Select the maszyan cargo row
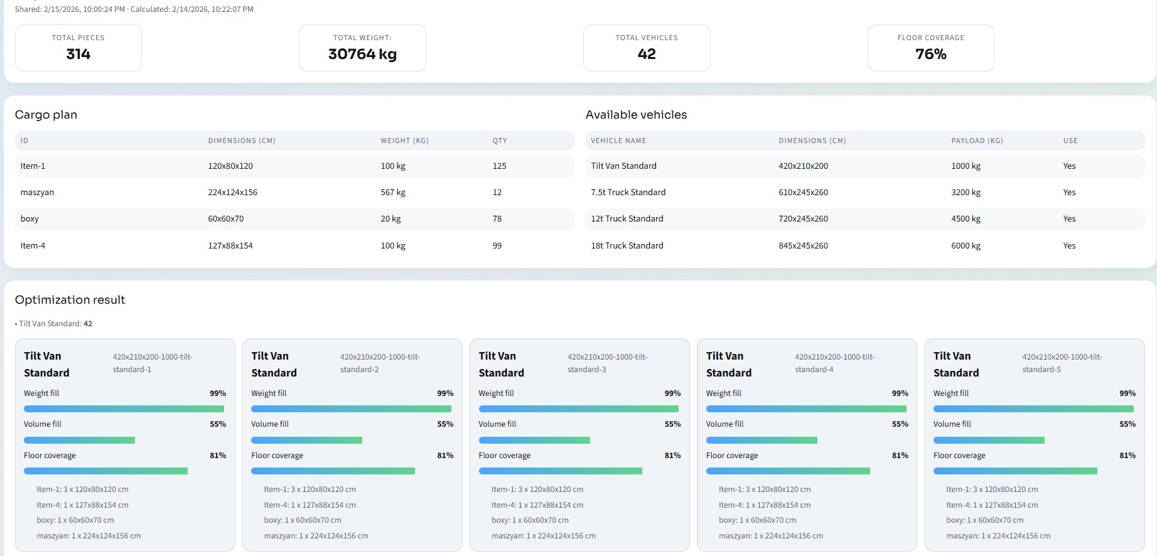Screen dimensions: 1157x556 click(294, 193)
